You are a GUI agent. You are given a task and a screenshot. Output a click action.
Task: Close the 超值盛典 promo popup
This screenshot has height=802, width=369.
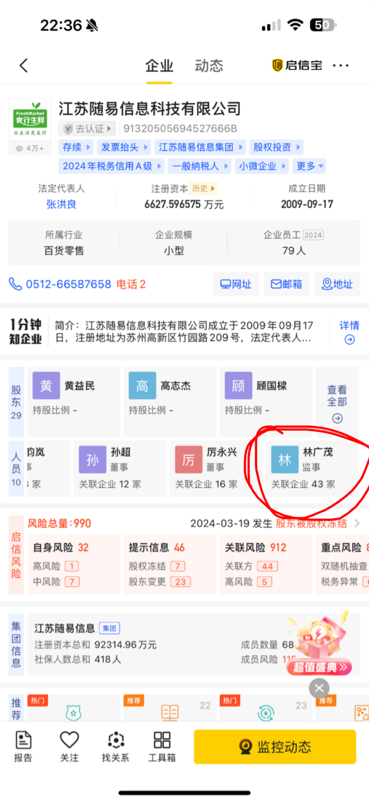click(x=319, y=688)
